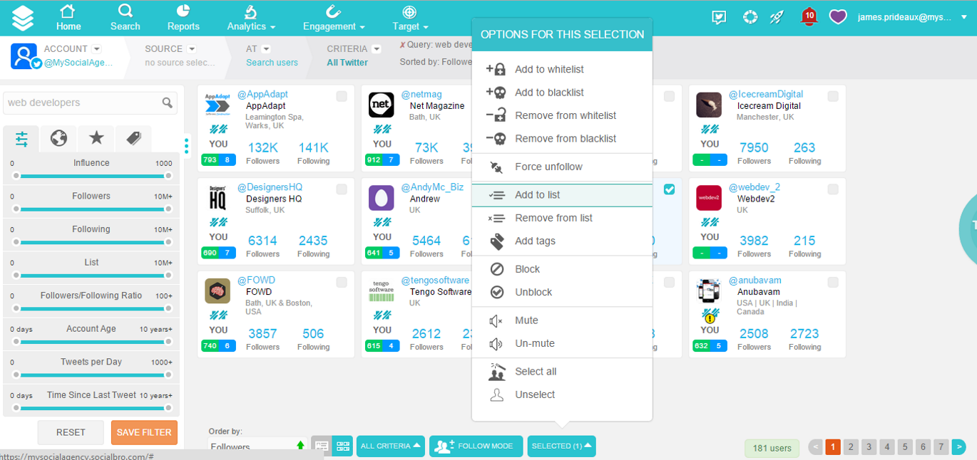Switch to sliders filter tab
Image resolution: width=977 pixels, height=460 pixels.
[x=21, y=139]
